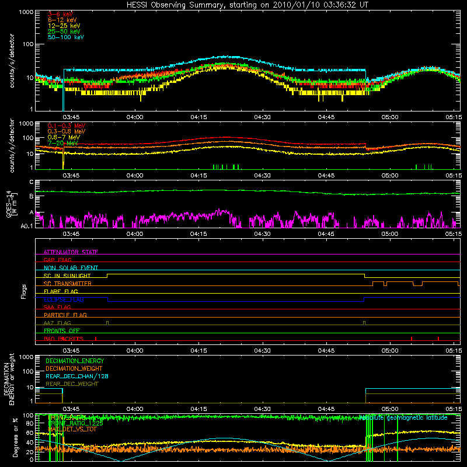Click the REAR_DEC_CHAN/128 legend label
Image resolution: width=467 pixels, height=467 pixels.
(x=77, y=377)
